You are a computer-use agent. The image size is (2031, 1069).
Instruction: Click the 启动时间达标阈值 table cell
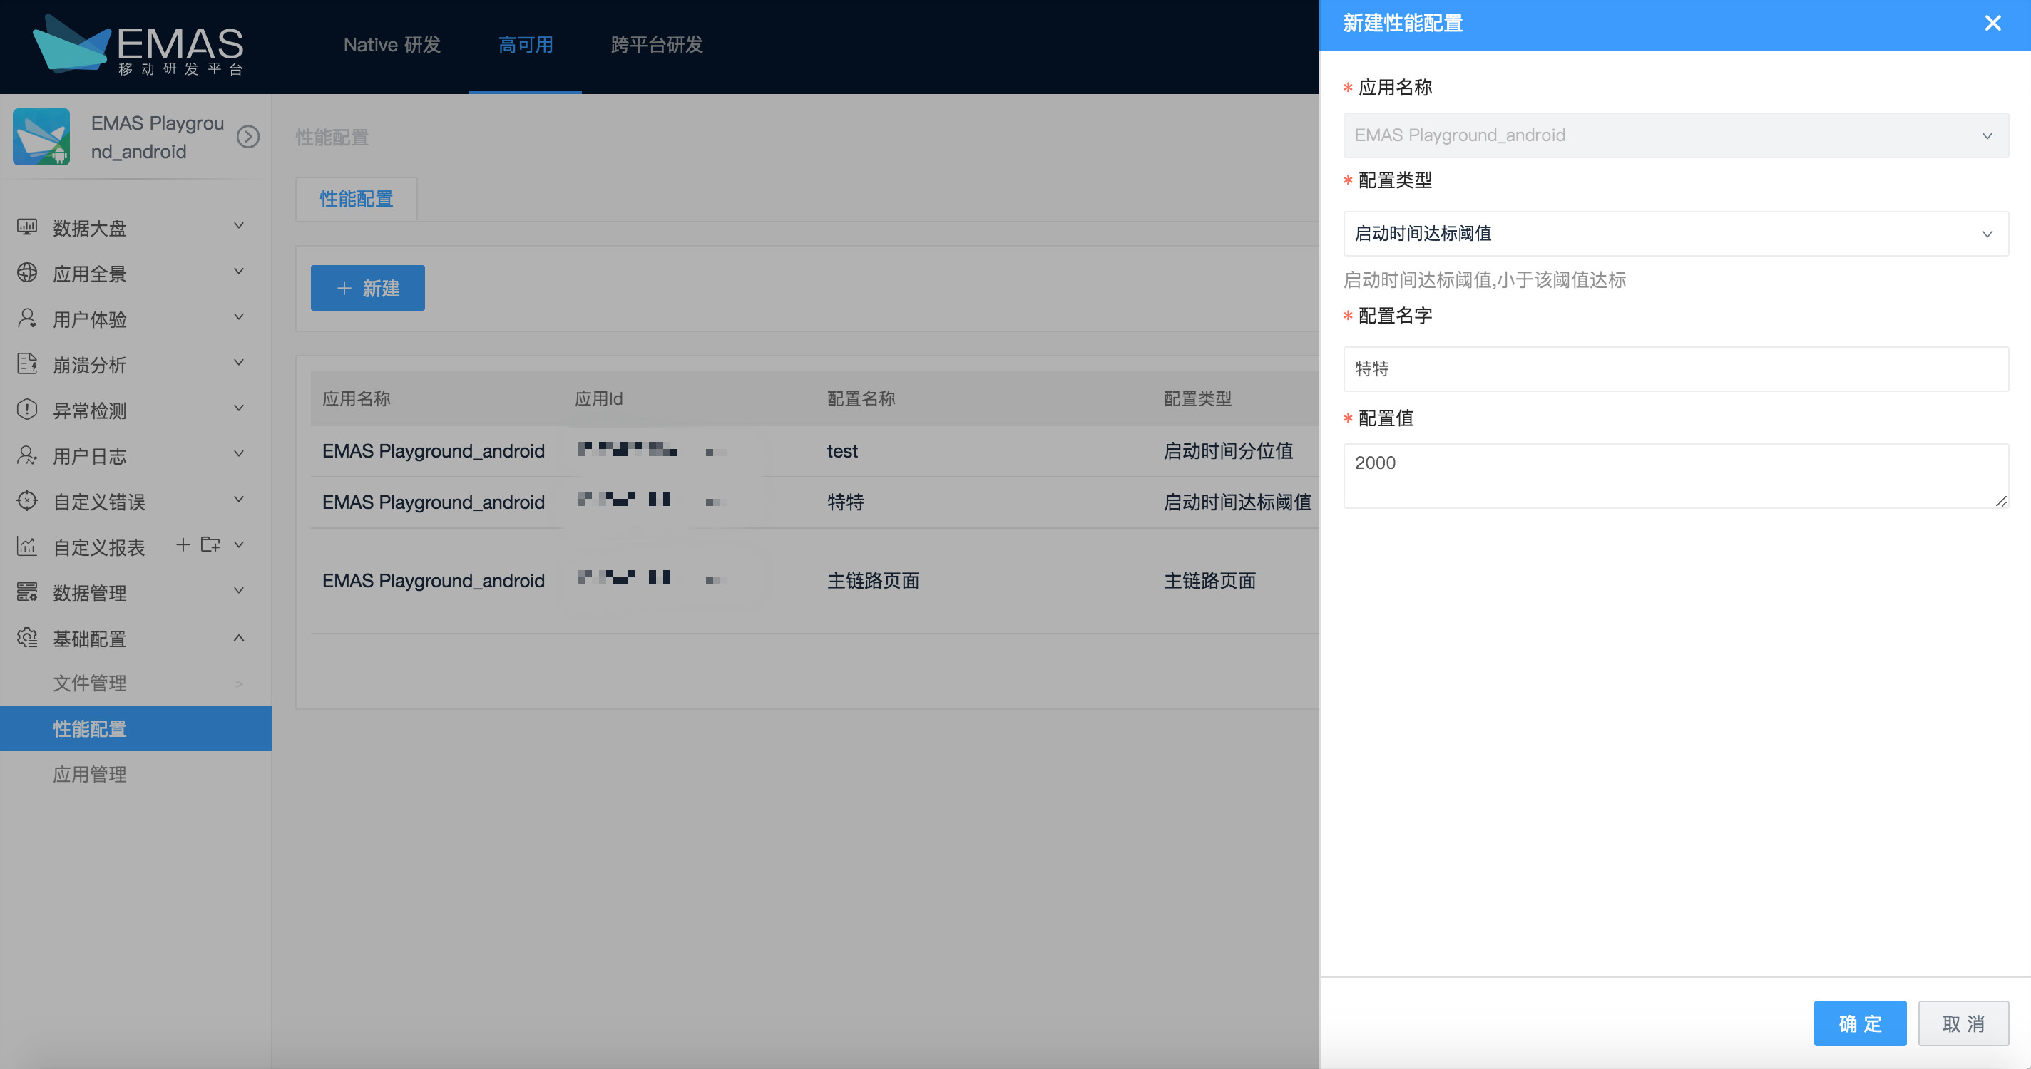coord(1237,502)
